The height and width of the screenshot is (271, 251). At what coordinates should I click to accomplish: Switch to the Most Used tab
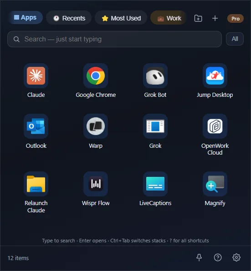(121, 18)
